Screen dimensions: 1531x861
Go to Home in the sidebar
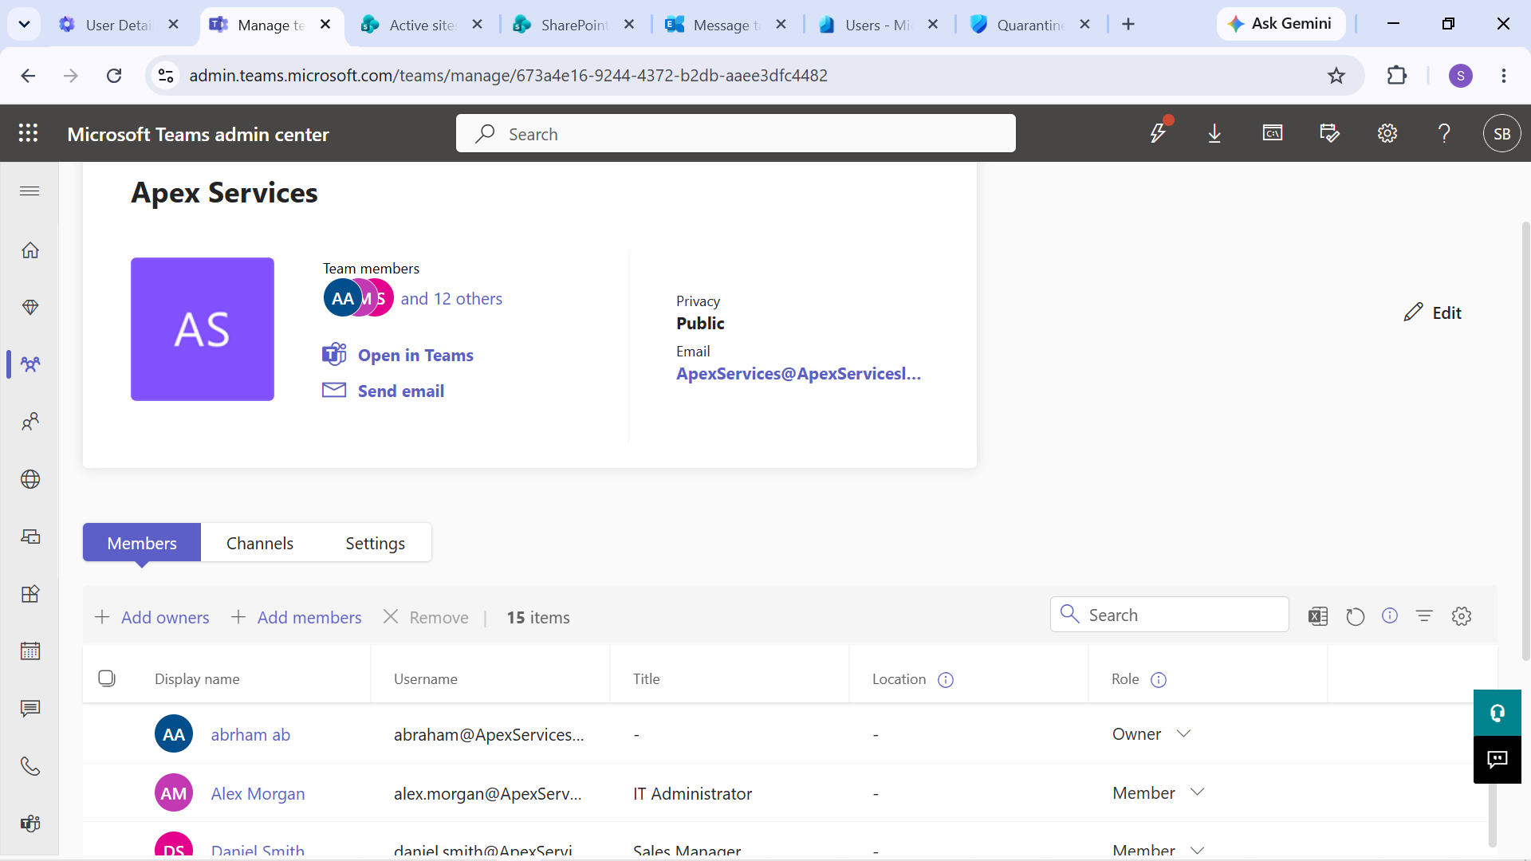tap(30, 250)
